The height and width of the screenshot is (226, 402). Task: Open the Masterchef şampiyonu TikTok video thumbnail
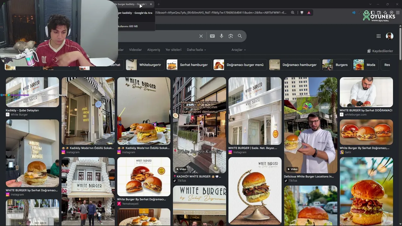click(199, 125)
